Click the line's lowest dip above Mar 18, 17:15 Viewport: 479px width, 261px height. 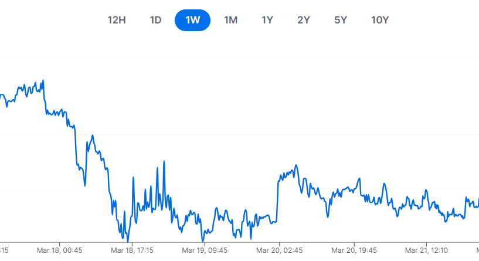tap(128, 240)
